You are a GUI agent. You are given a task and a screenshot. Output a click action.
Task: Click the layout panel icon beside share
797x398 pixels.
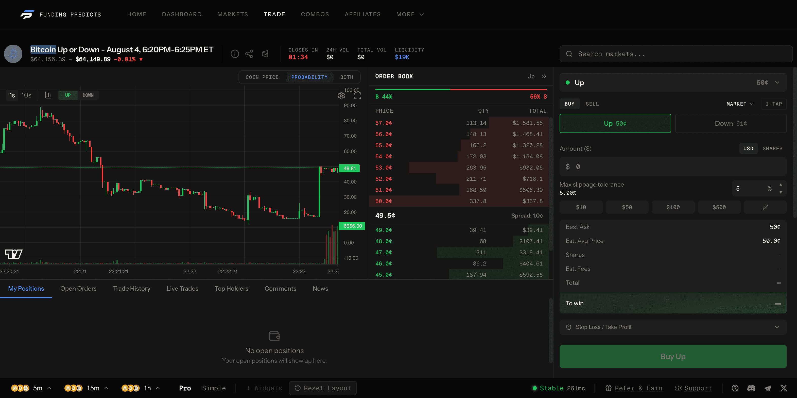pos(265,54)
